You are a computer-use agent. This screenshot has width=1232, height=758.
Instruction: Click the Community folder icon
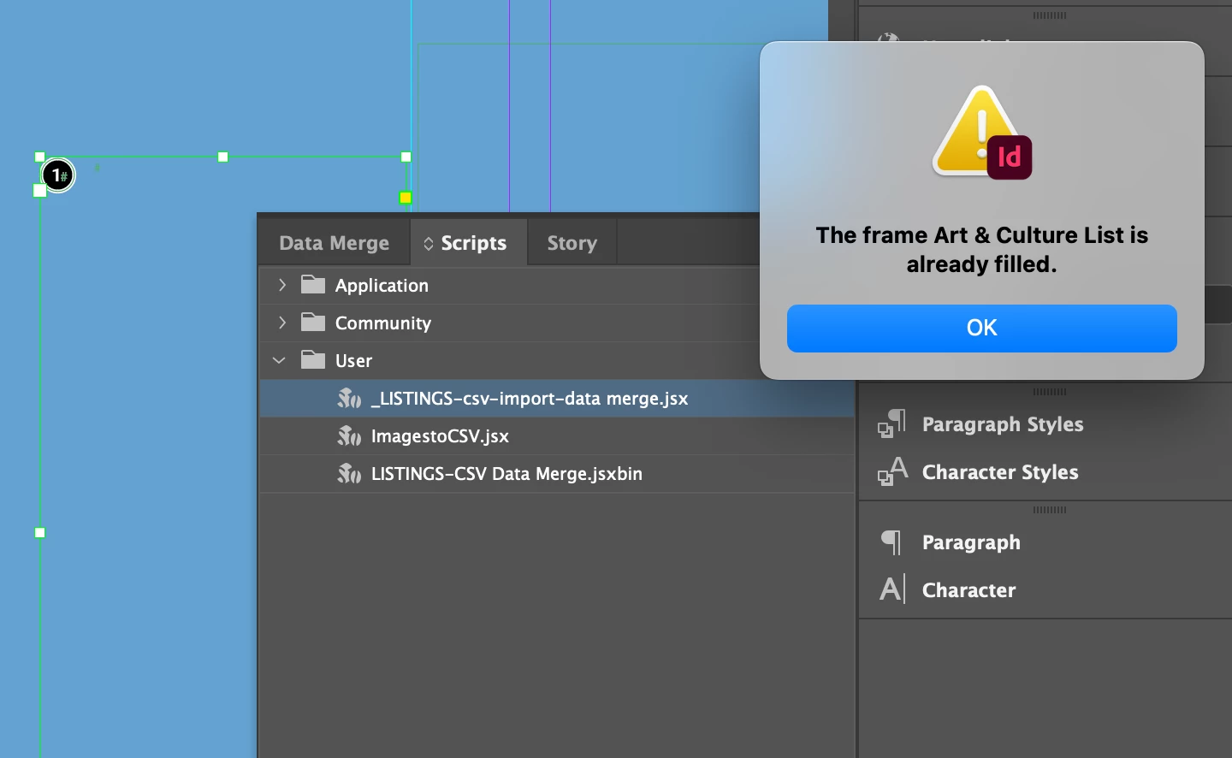pyautogui.click(x=313, y=322)
